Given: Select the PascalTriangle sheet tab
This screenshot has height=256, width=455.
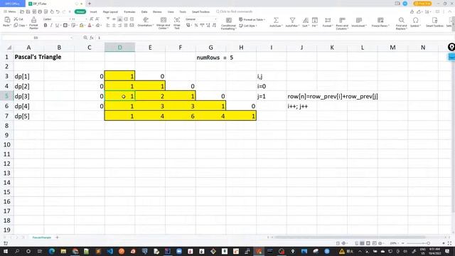Looking at the screenshot, I should [x=42, y=238].
